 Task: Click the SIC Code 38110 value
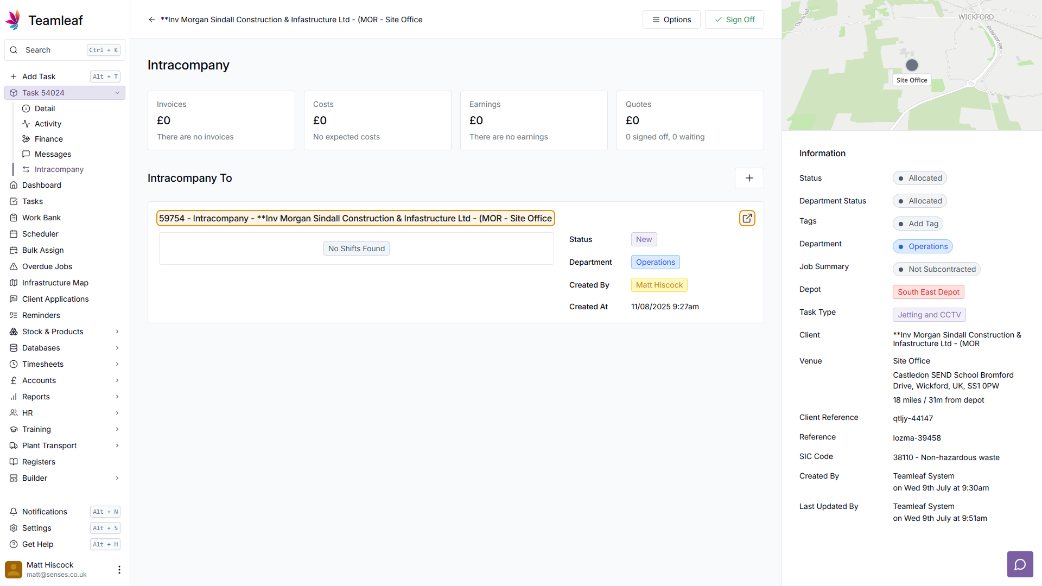[946, 457]
